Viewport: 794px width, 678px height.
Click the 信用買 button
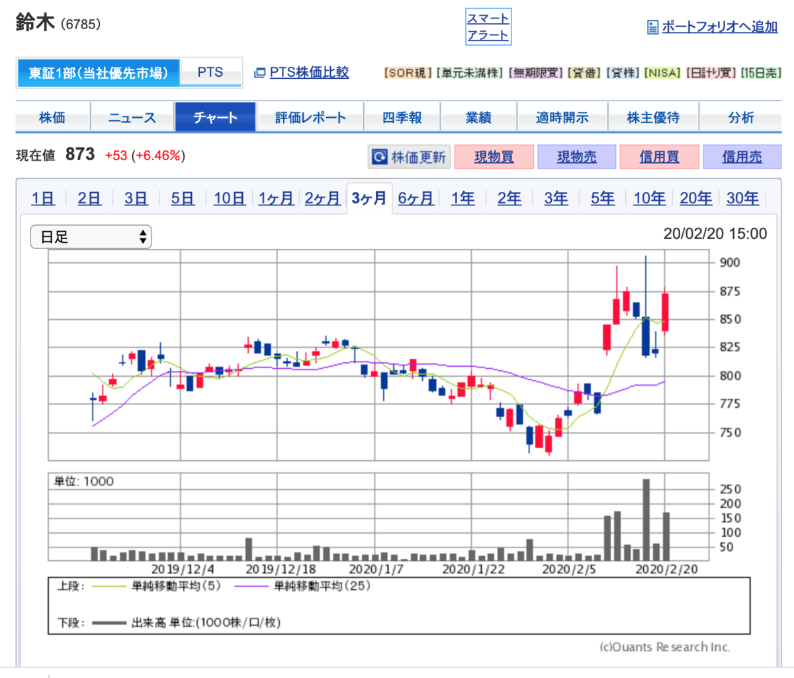point(659,157)
